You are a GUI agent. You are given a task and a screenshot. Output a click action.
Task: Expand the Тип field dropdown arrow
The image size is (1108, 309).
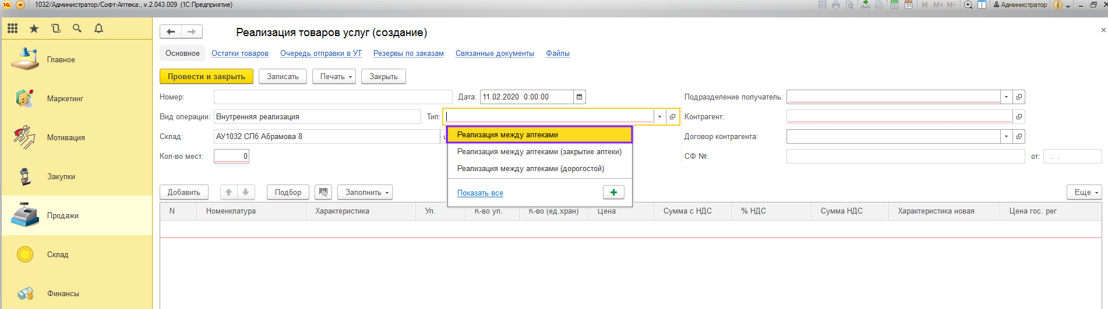pyautogui.click(x=659, y=117)
